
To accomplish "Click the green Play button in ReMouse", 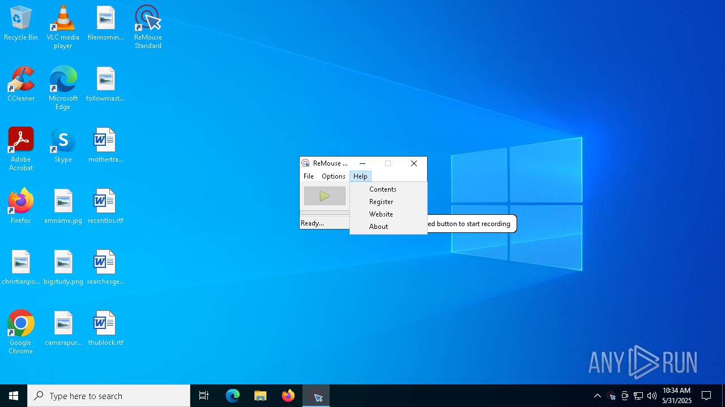I will click(x=325, y=196).
